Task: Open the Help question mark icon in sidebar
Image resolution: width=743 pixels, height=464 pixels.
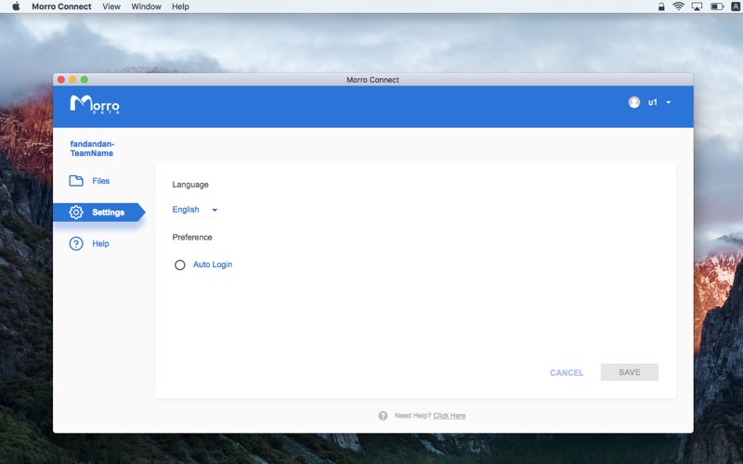Action: click(x=76, y=243)
